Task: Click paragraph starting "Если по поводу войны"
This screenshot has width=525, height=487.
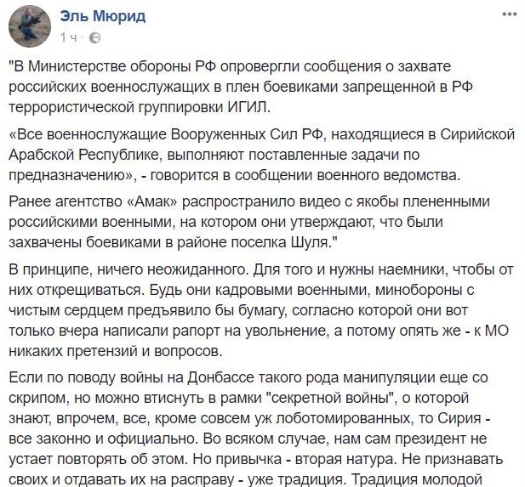Action: pos(256,428)
